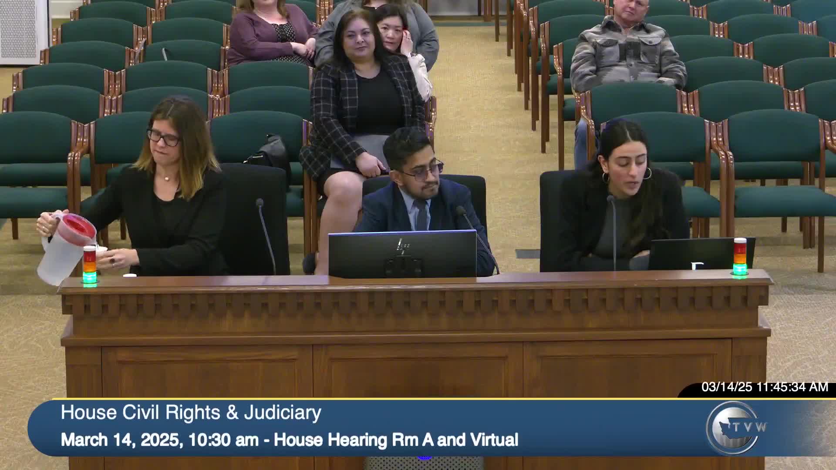Click the signal light tower near the pitcher
The width and height of the screenshot is (836, 470).
pos(90,265)
